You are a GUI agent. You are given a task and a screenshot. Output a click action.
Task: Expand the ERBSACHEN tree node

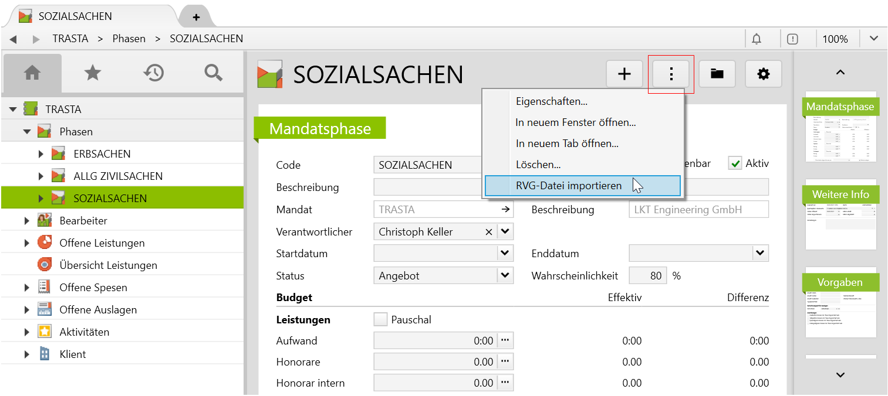[x=41, y=154]
